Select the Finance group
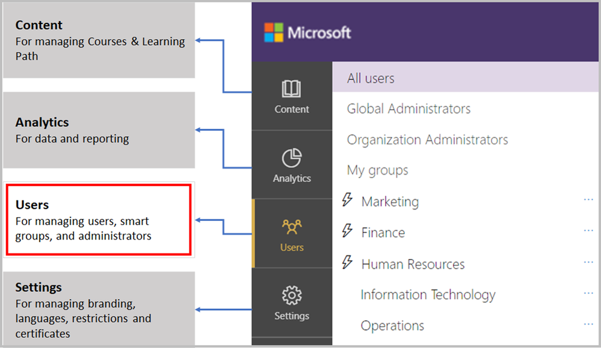The image size is (601, 348). (383, 232)
